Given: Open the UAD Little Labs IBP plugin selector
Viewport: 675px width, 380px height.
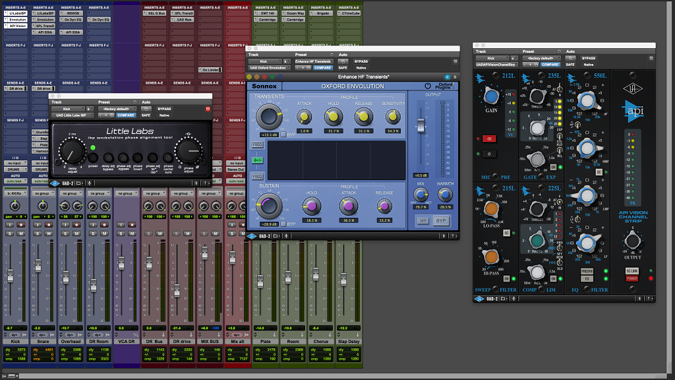Looking at the screenshot, I should (x=71, y=115).
